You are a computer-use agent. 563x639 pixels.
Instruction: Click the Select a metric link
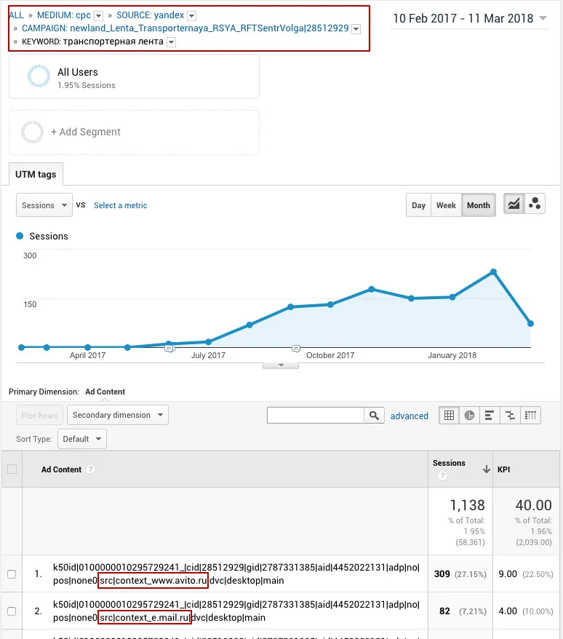[120, 205]
